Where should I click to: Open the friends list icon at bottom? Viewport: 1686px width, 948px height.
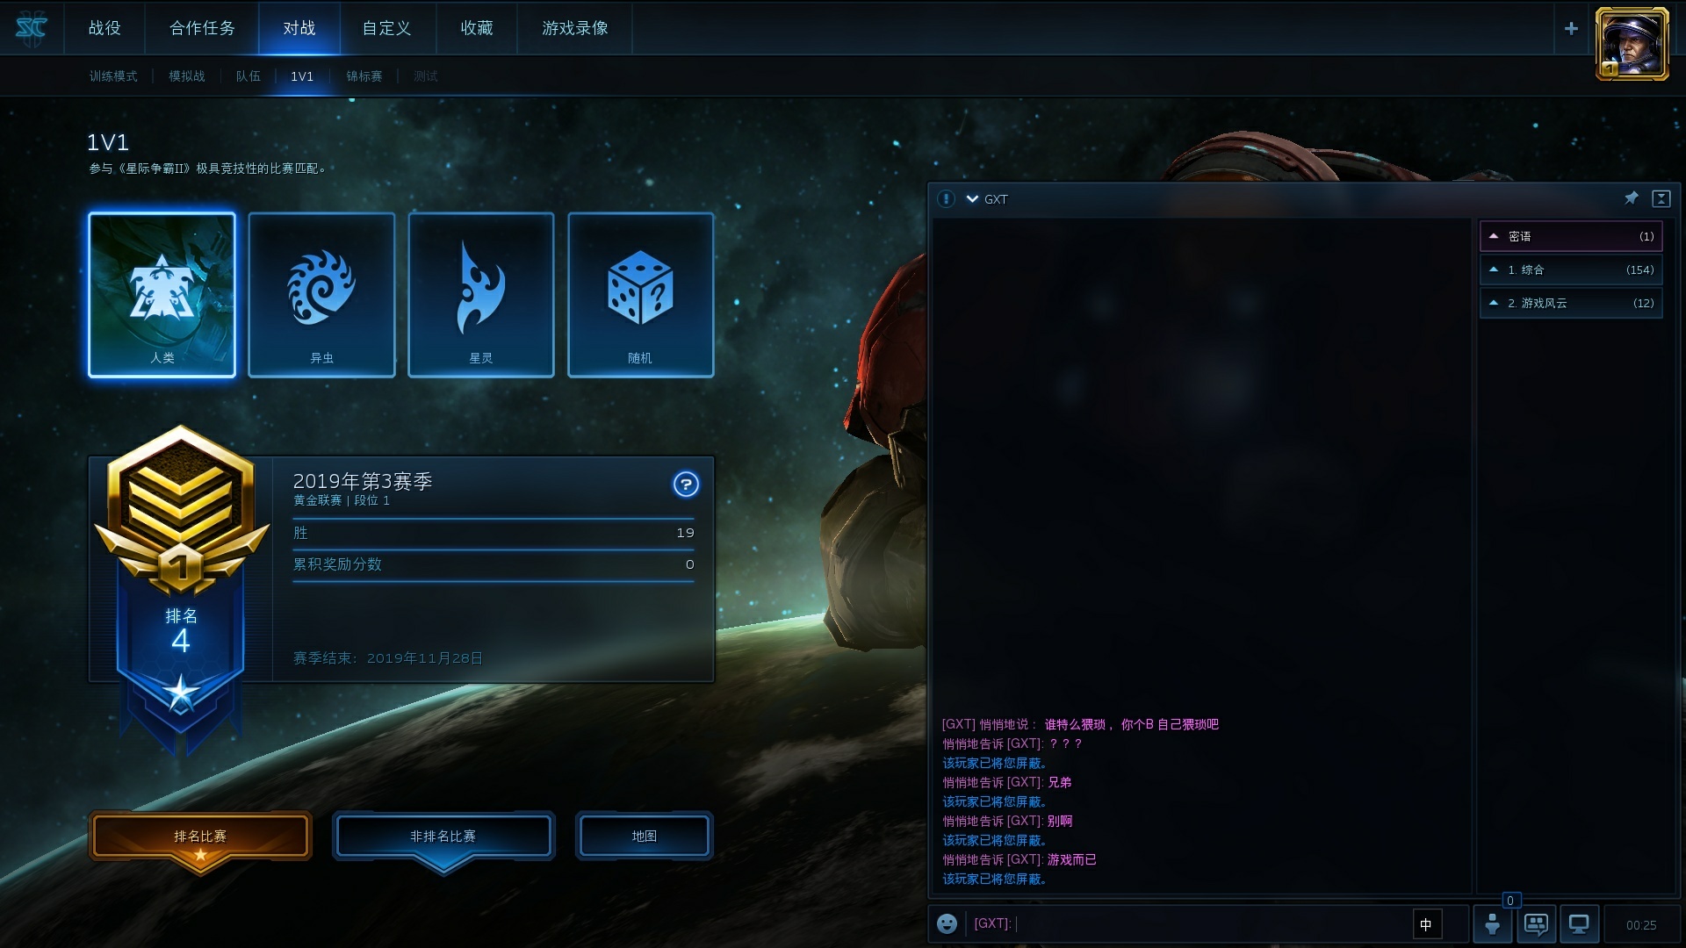pos(1492,924)
